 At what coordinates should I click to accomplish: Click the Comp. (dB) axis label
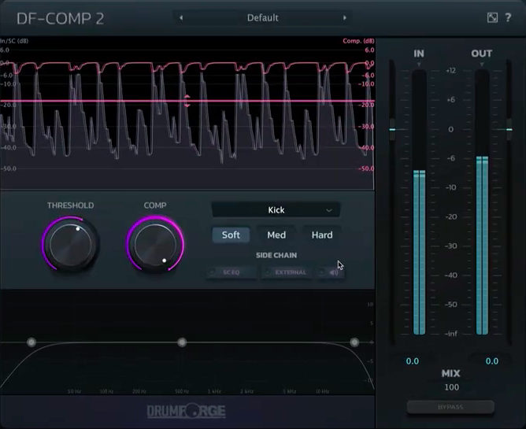pos(358,41)
